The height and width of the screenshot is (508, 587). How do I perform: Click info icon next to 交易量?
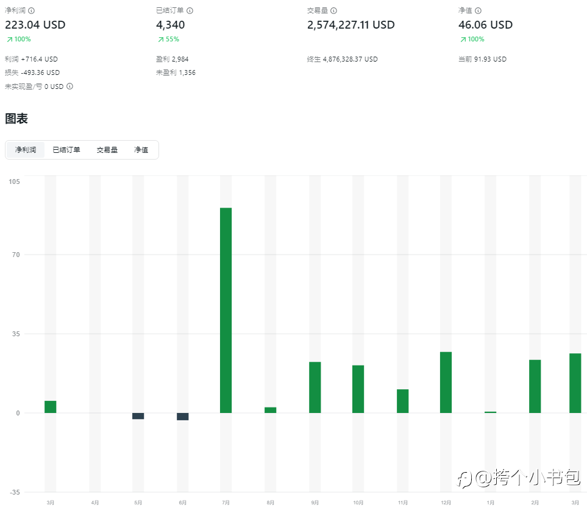333,10
